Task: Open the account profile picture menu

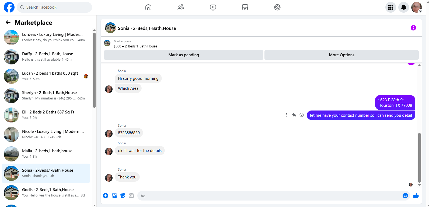Action: pyautogui.click(x=417, y=7)
